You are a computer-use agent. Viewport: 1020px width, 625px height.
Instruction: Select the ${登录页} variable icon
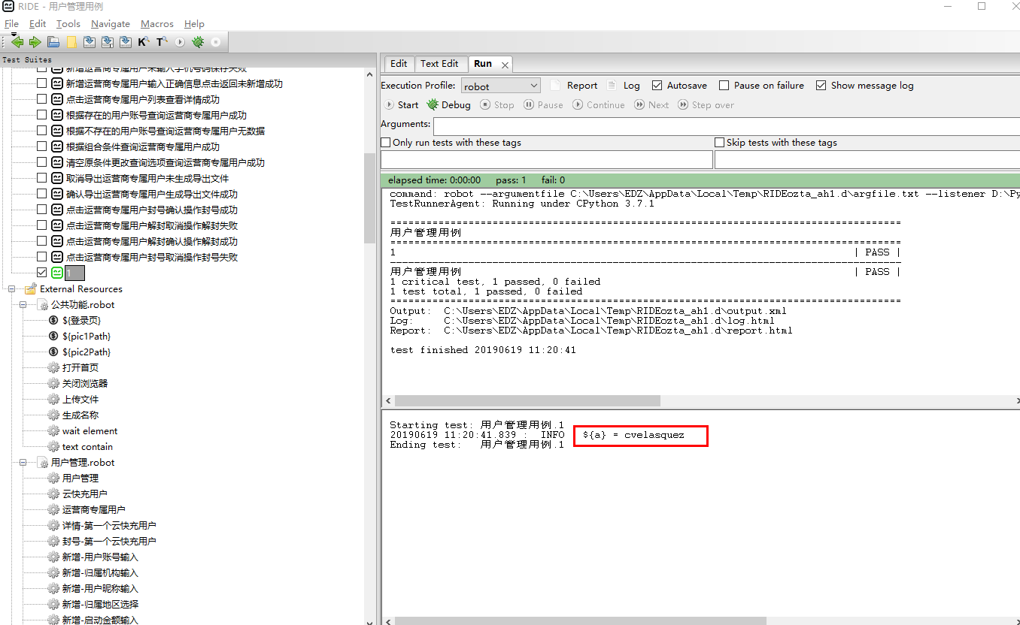53,320
